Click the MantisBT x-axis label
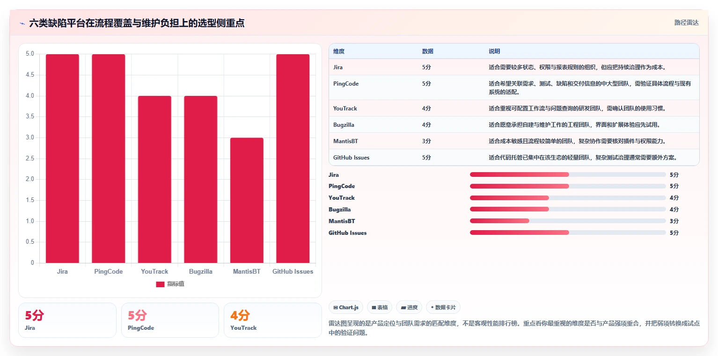 point(247,272)
